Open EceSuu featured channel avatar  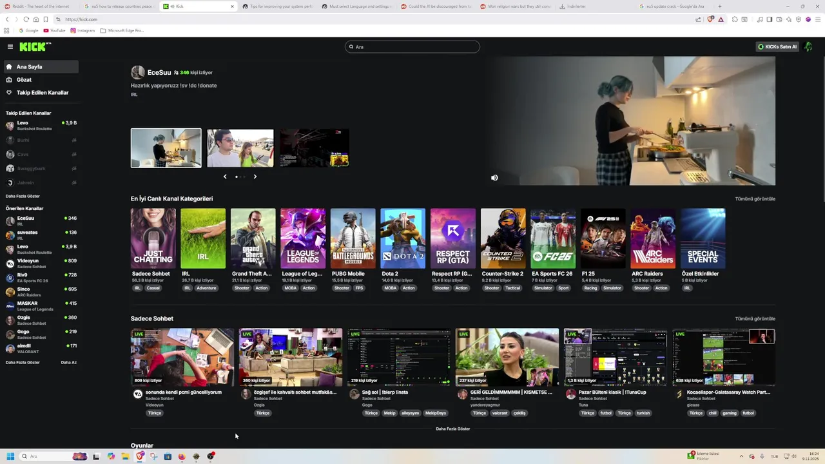tap(137, 72)
